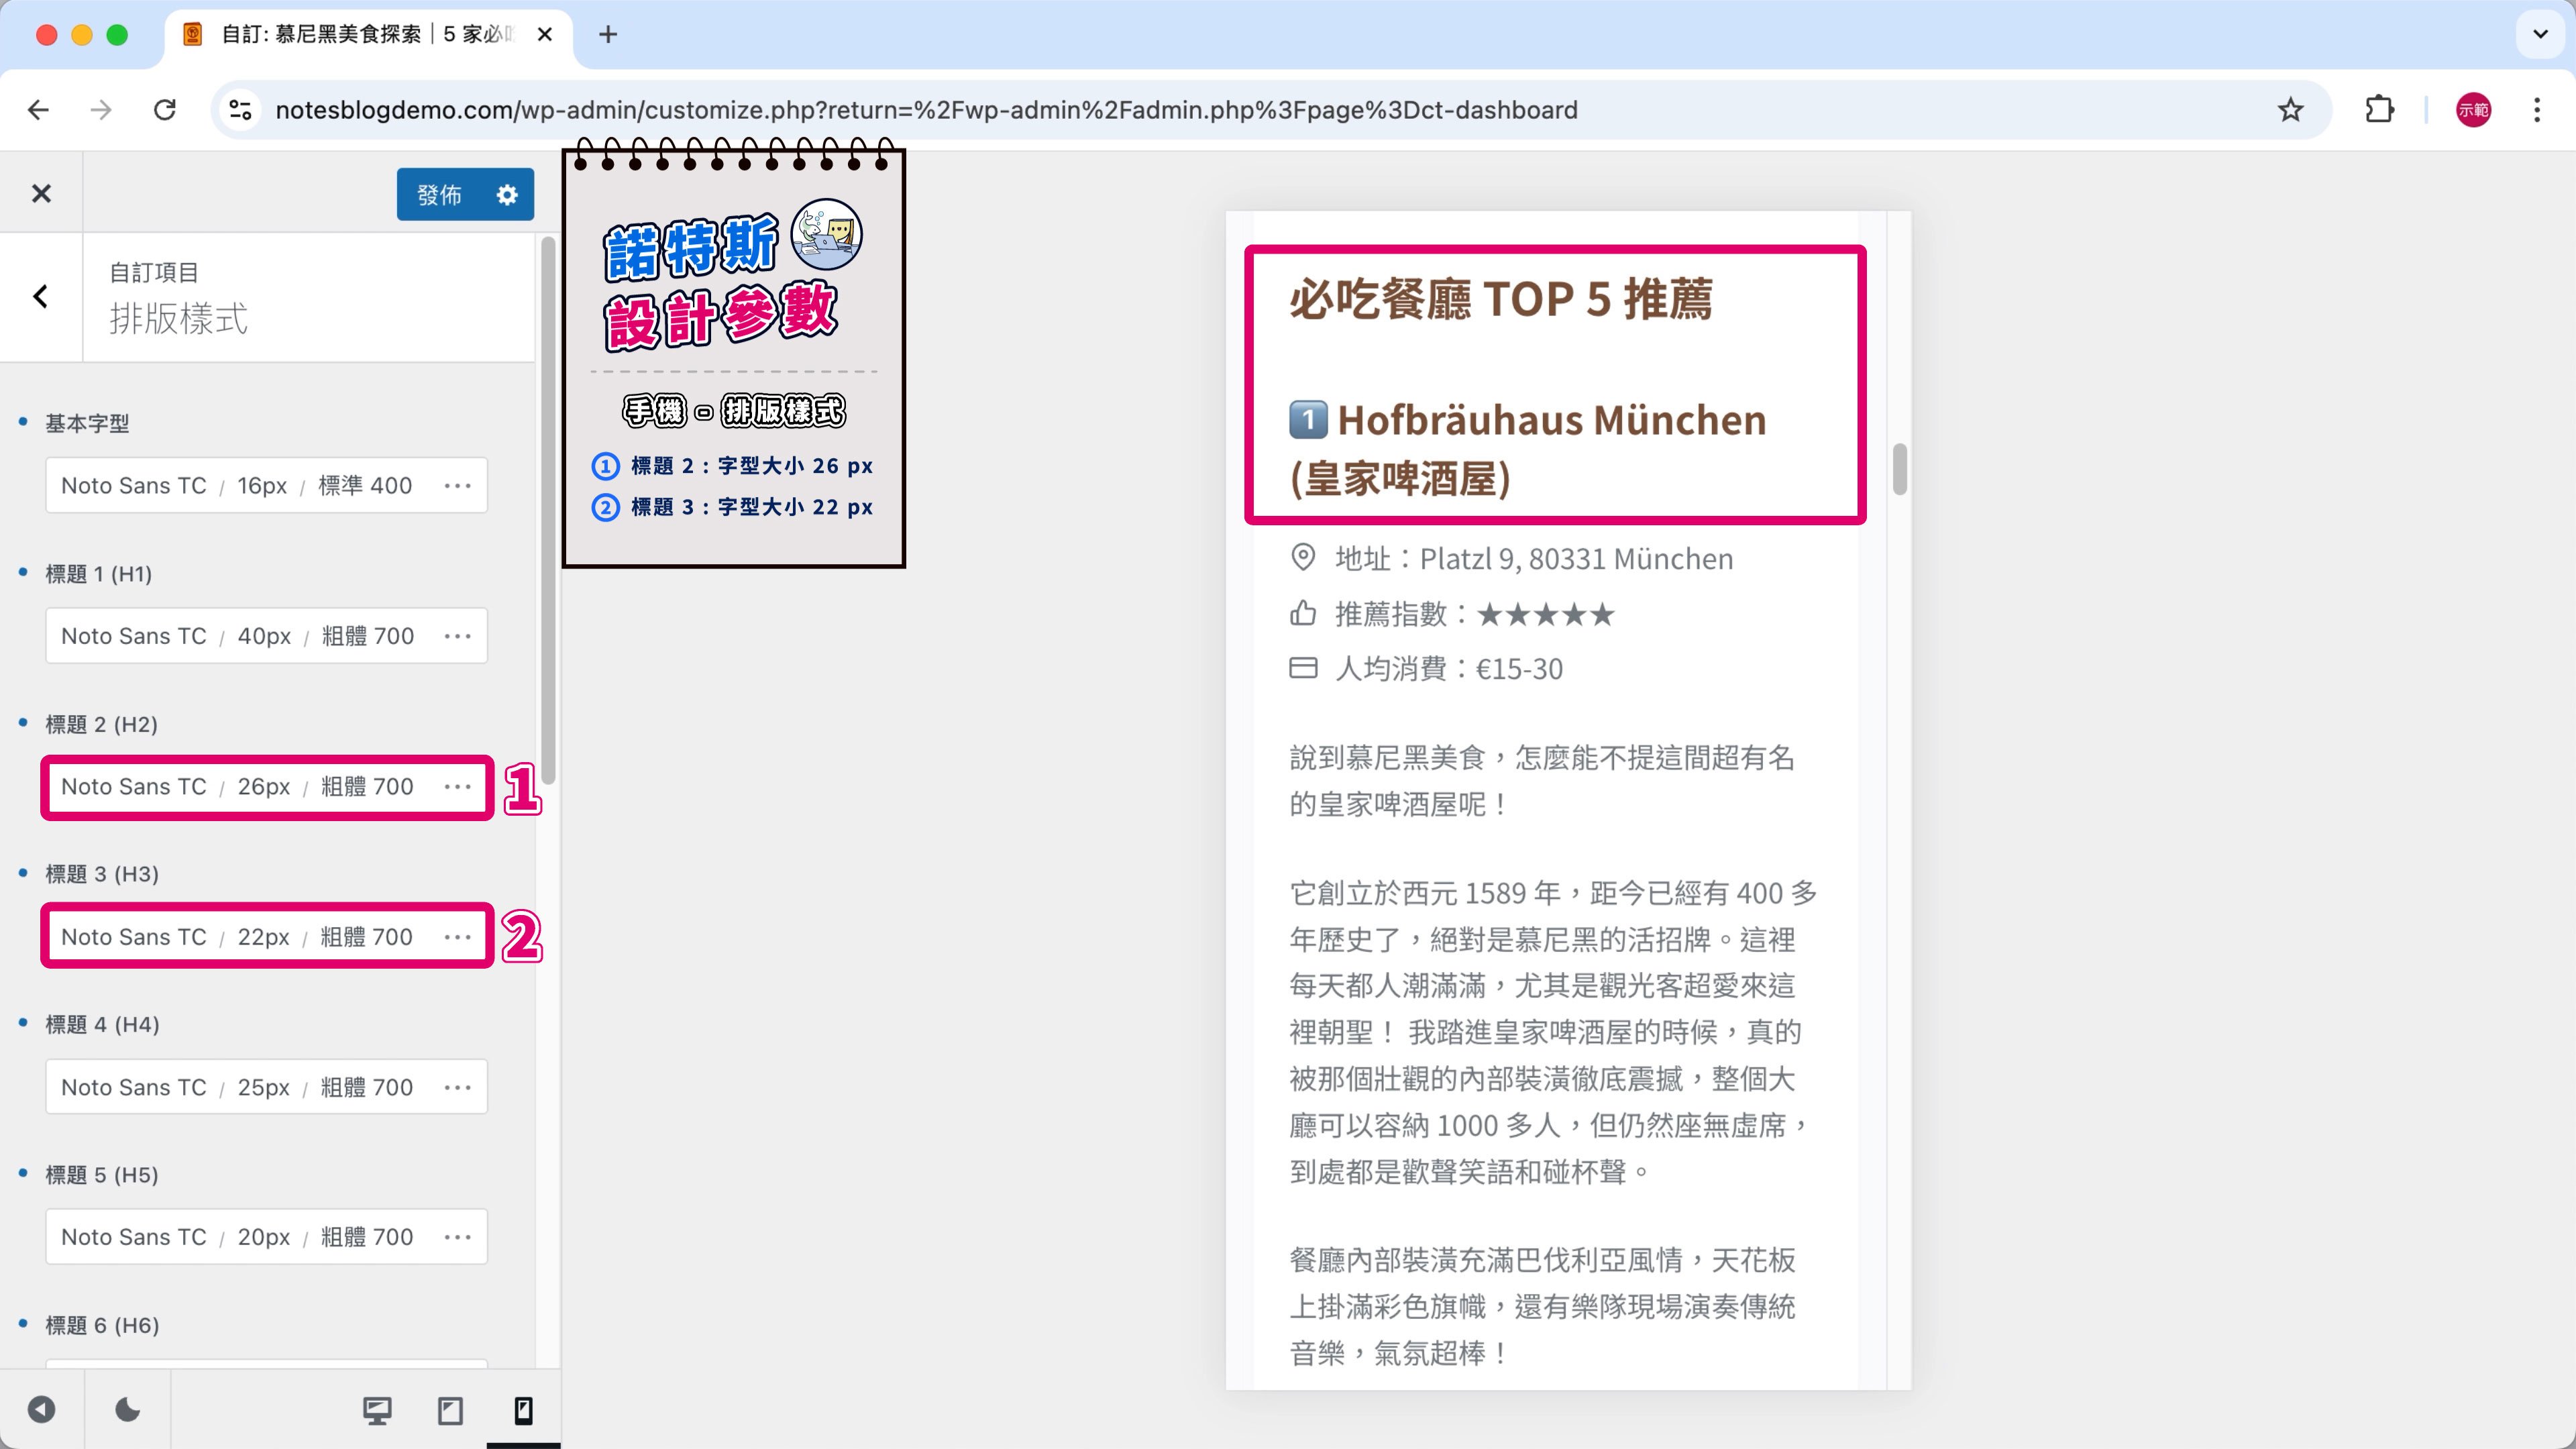Switch to desktop preview device
This screenshot has width=2576, height=1449.
click(x=377, y=1410)
